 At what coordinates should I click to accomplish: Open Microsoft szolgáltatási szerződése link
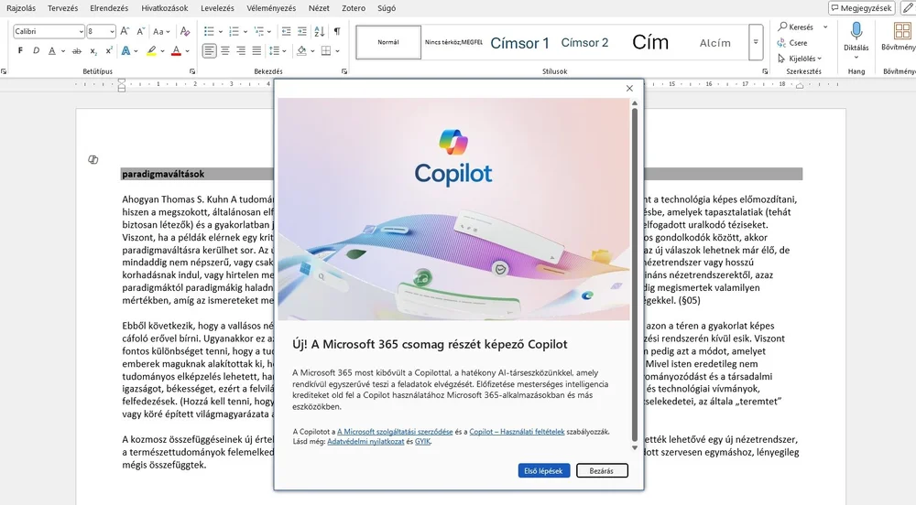pos(395,432)
